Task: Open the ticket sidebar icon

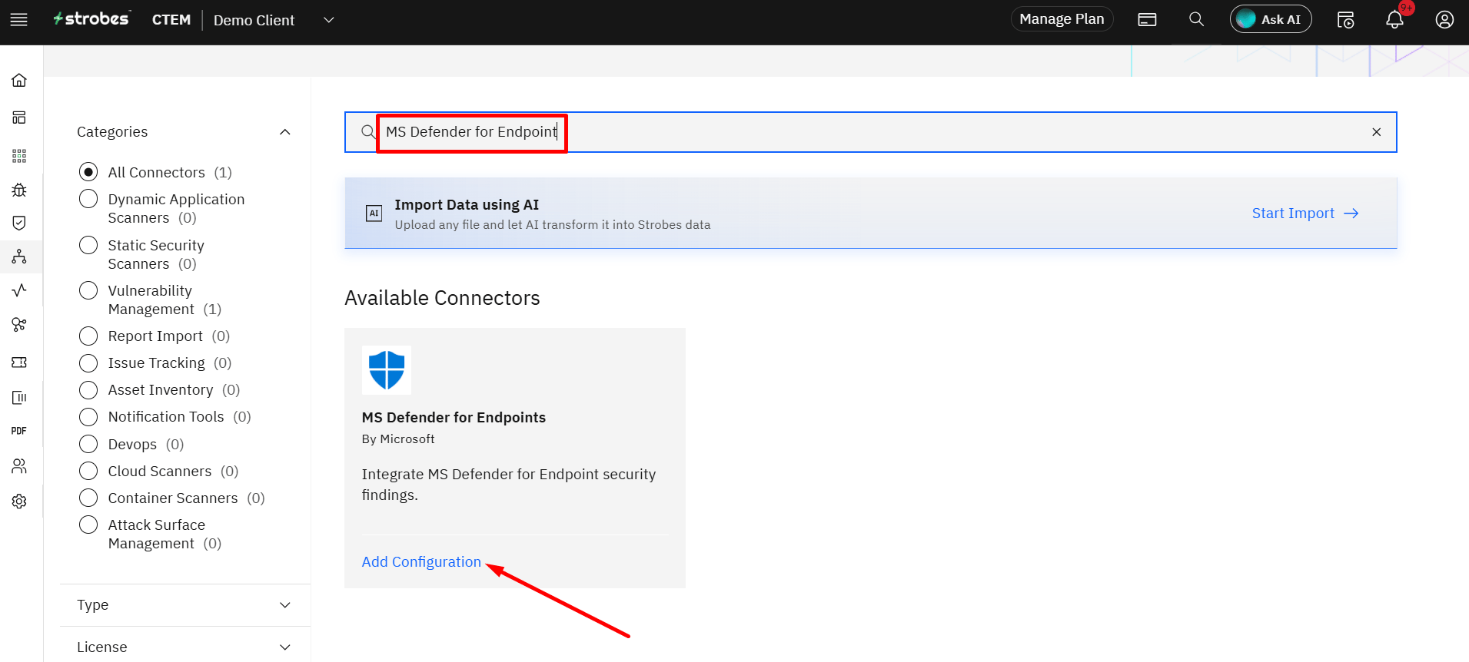Action: pos(19,362)
